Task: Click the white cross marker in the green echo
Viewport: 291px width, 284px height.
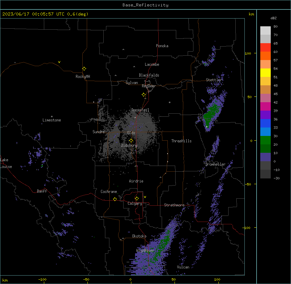Action: [207, 126]
